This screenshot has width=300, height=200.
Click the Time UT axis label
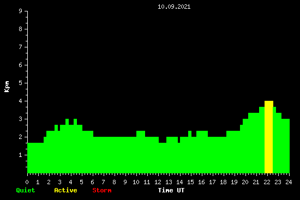tap(171, 190)
